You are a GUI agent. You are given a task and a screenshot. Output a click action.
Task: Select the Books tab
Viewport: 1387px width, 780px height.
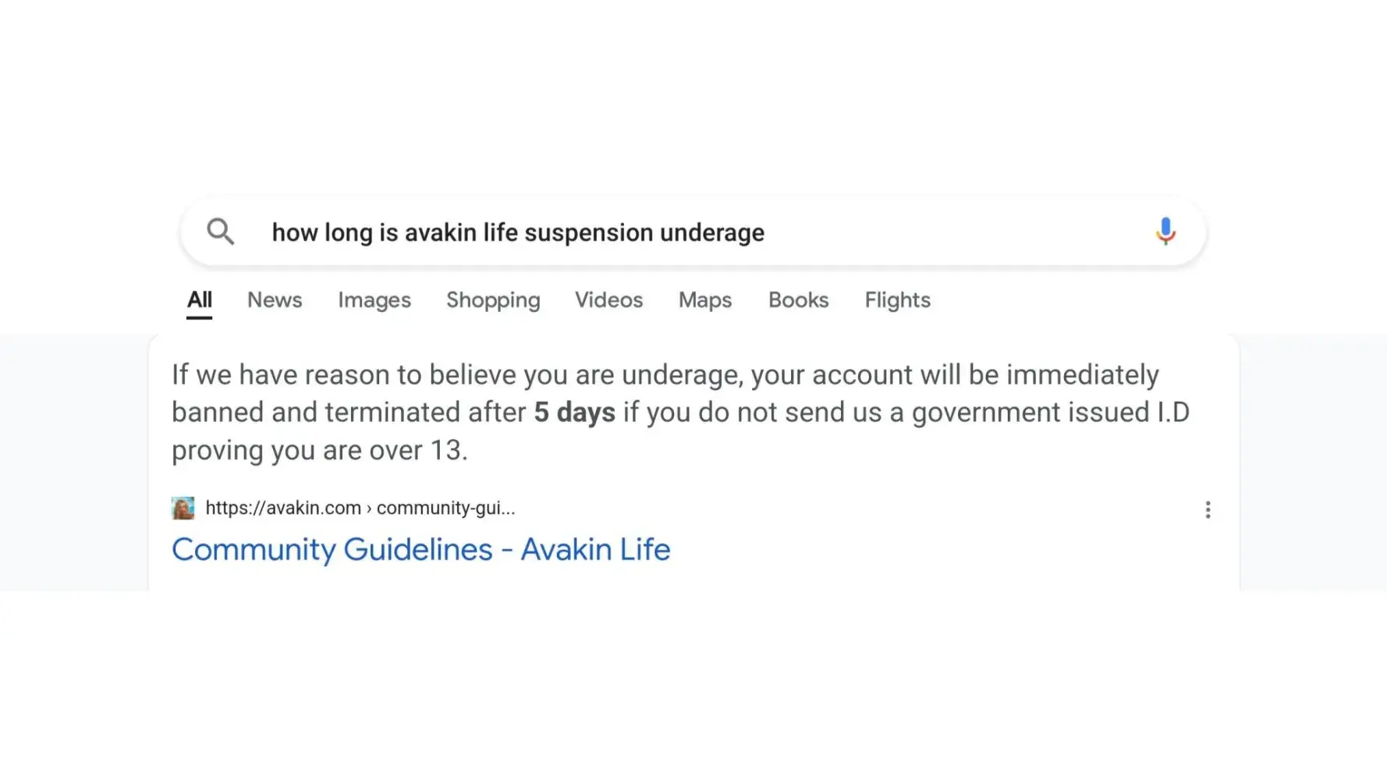click(798, 300)
